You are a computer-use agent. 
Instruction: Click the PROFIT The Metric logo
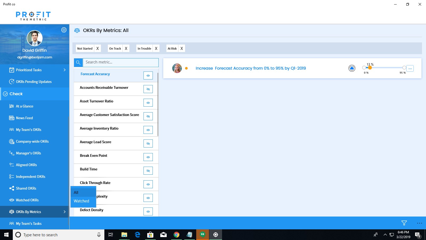[x=33, y=16]
